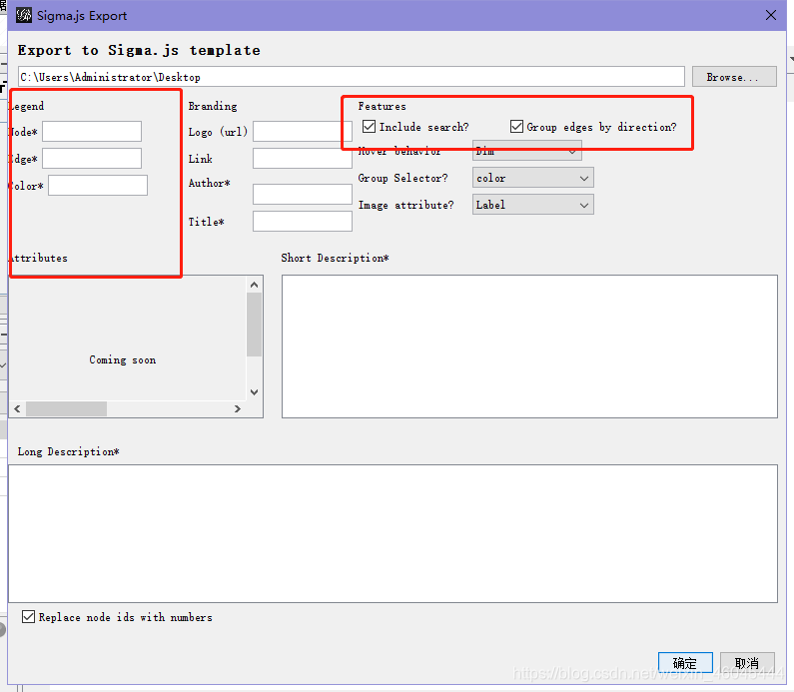Click the Branding Link input field
The image size is (794, 692).
coord(303,158)
